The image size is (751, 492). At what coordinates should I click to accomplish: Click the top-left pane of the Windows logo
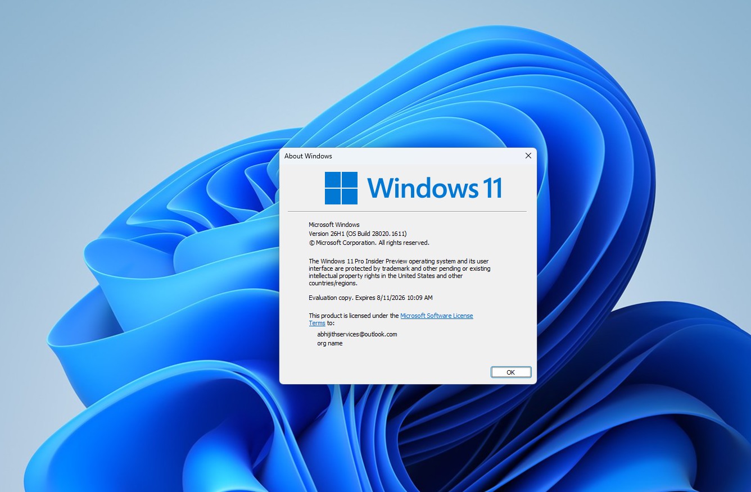(x=332, y=180)
